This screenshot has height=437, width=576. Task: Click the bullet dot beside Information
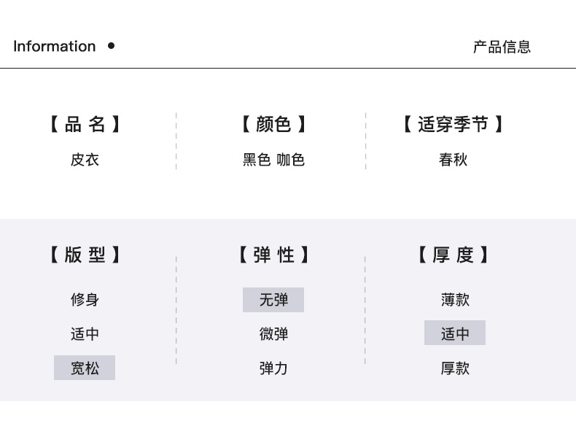pyautogui.click(x=111, y=46)
